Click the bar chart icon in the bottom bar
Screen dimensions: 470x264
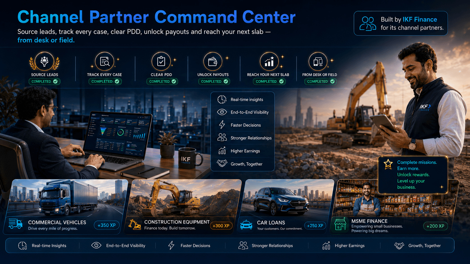tap(326, 245)
